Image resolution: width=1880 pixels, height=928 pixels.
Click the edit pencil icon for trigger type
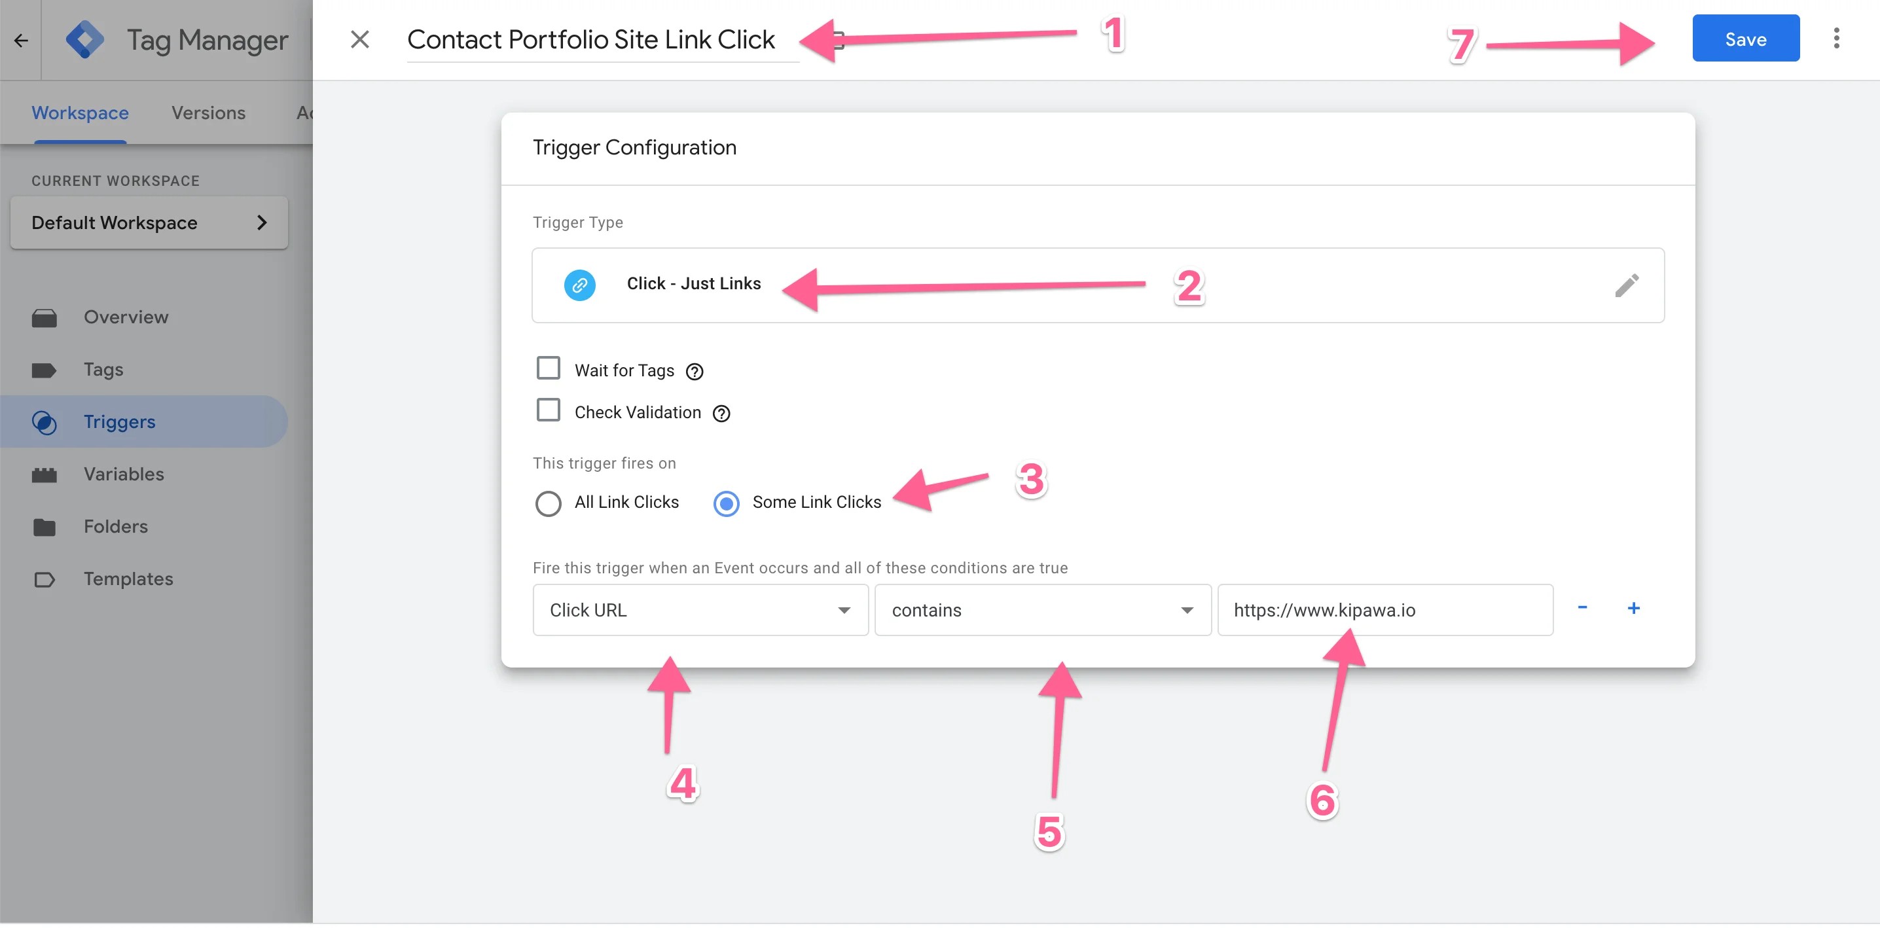point(1627,284)
